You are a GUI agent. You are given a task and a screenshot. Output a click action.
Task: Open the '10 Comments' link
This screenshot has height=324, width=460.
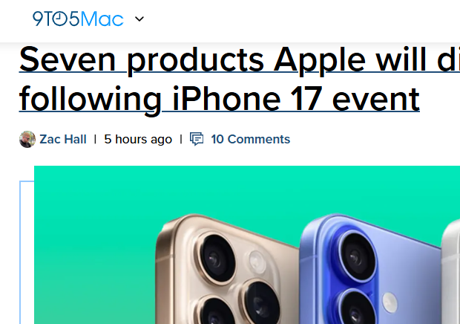pyautogui.click(x=250, y=139)
